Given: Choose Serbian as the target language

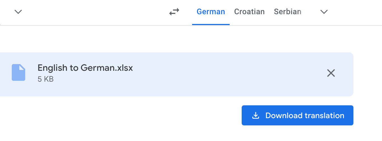Looking at the screenshot, I should 287,12.
